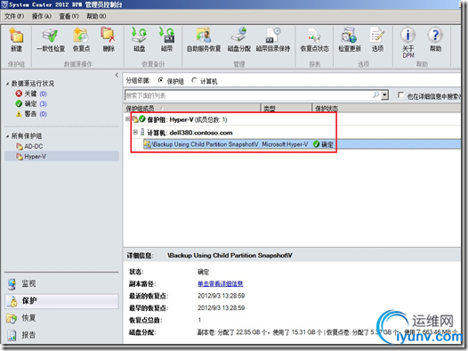Open 操作 menu
This screenshot has height=351, width=468.
(x=42, y=16)
